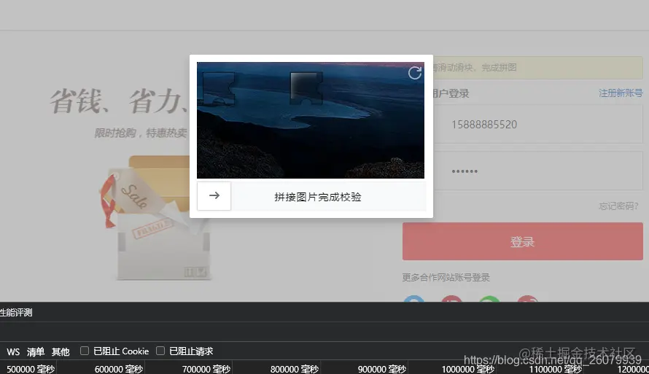
Task: Click the password input field
Action: pyautogui.click(x=537, y=171)
